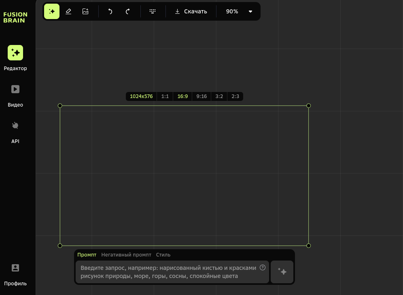Click the bottom-right canvas frame handle
The height and width of the screenshot is (295, 403).
click(x=309, y=246)
